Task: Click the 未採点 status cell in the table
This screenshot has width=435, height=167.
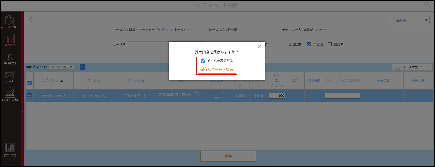Action: pyautogui.click(x=259, y=95)
